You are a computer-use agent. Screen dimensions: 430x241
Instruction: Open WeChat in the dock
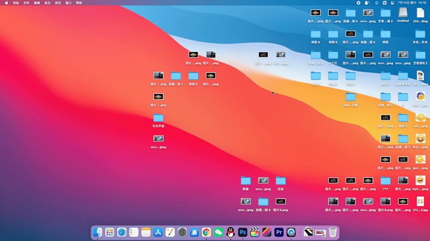coord(219,232)
